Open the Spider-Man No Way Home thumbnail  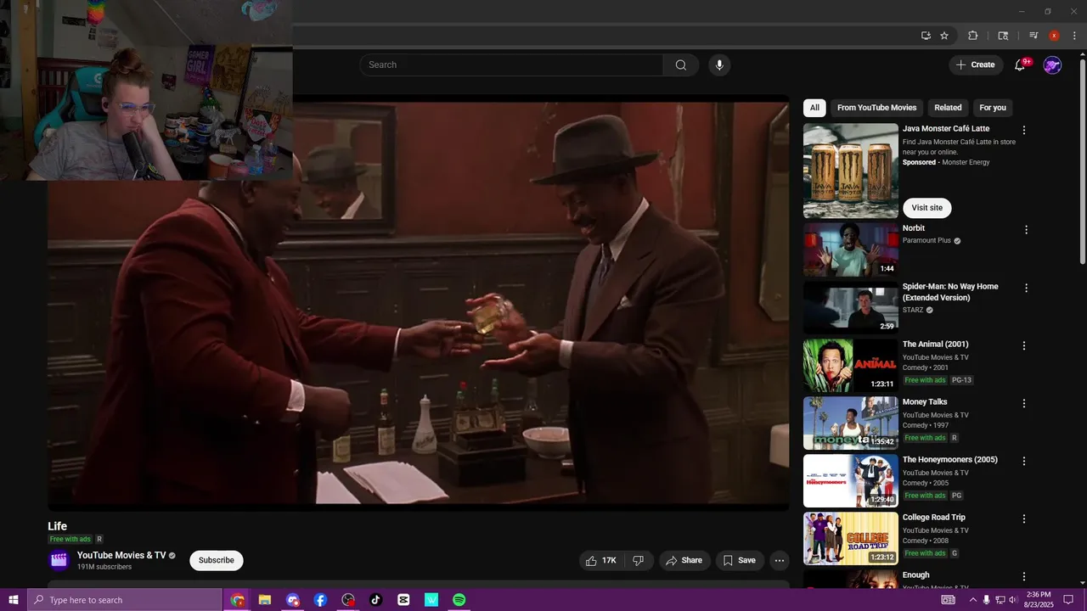[851, 308]
